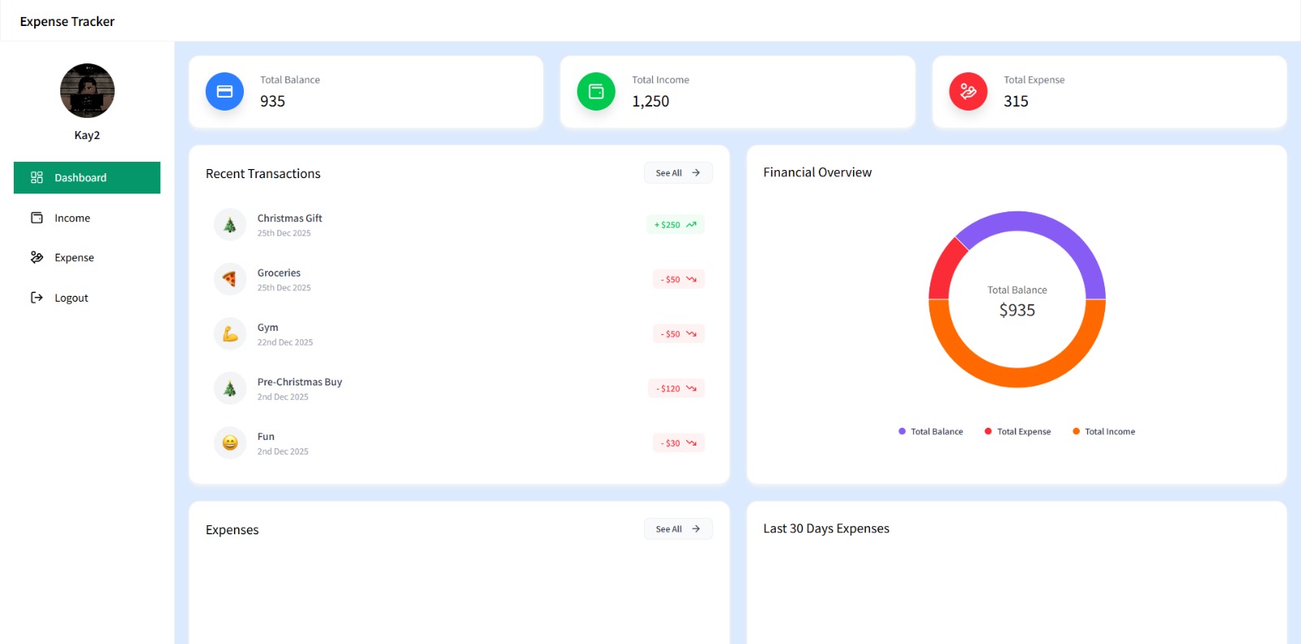The height and width of the screenshot is (644, 1301).
Task: Click the red Total Expense icon
Action: 968,92
